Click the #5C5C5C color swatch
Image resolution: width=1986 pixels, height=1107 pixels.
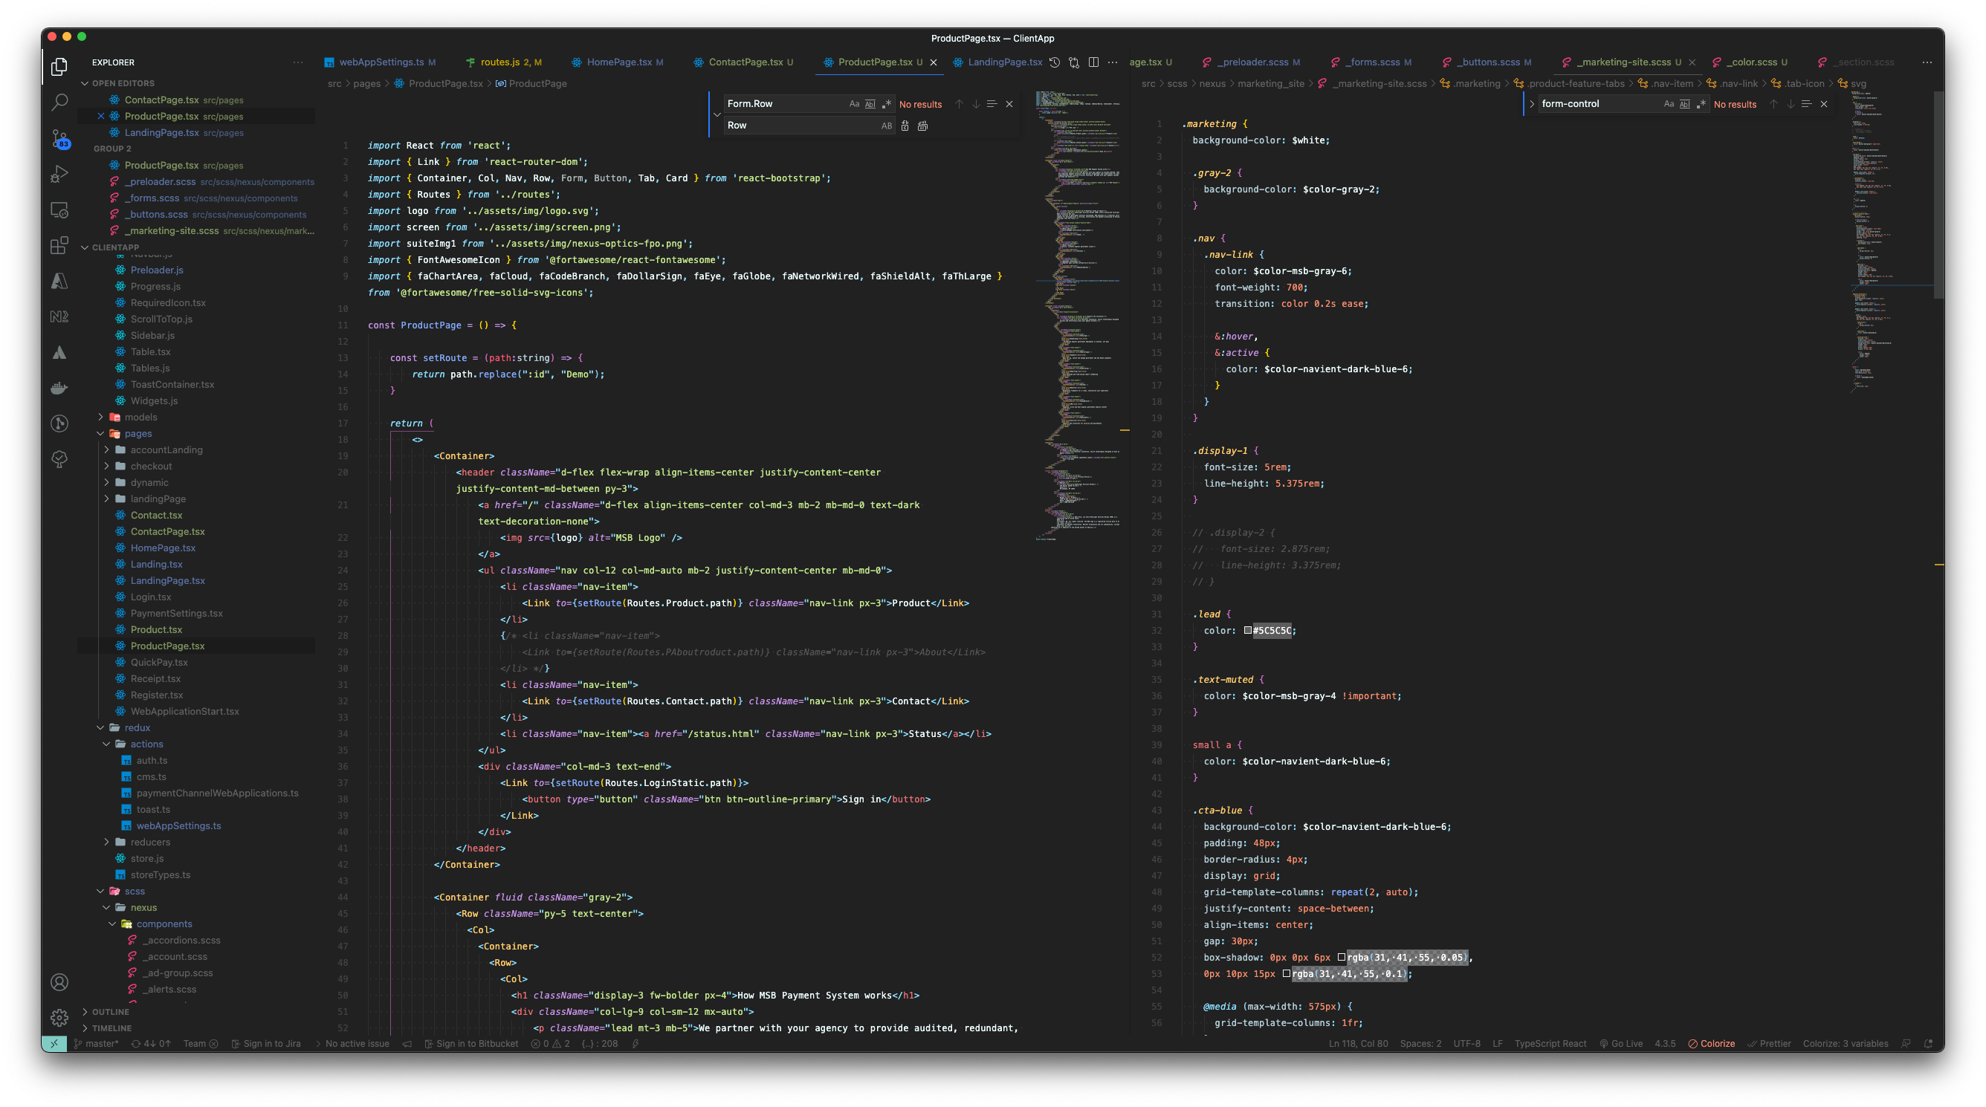(1247, 631)
